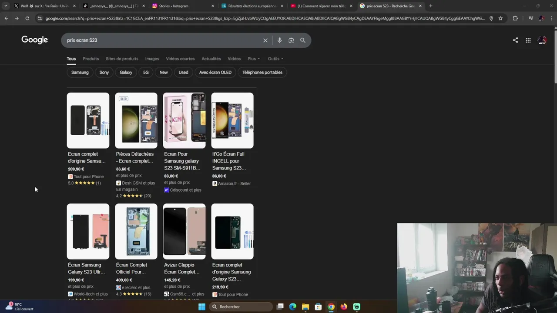Apply the Galaxy filter chip
Screen dimensions: 557x313
pos(126,73)
